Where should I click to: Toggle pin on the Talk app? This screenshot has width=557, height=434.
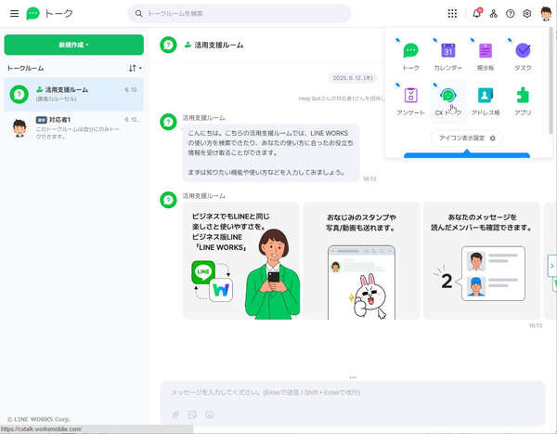click(398, 40)
